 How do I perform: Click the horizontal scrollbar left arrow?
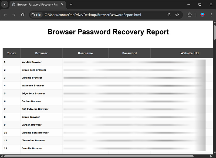[x=2, y=156]
